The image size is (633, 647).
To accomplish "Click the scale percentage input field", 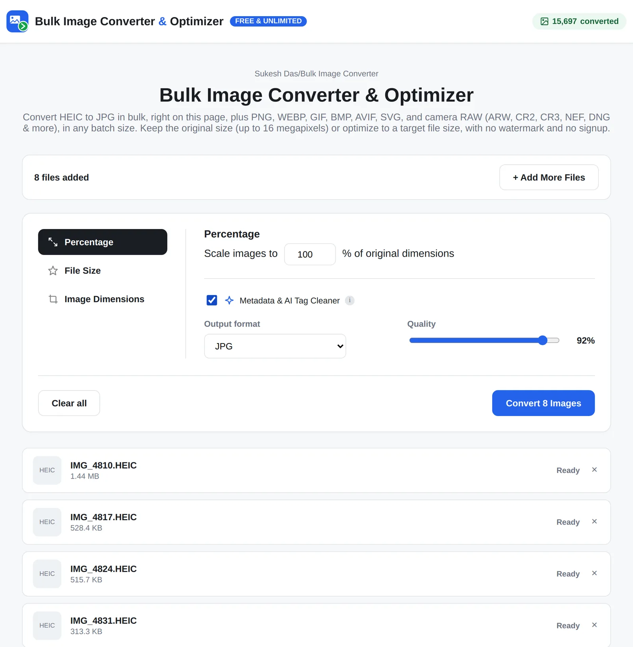I will point(310,254).
